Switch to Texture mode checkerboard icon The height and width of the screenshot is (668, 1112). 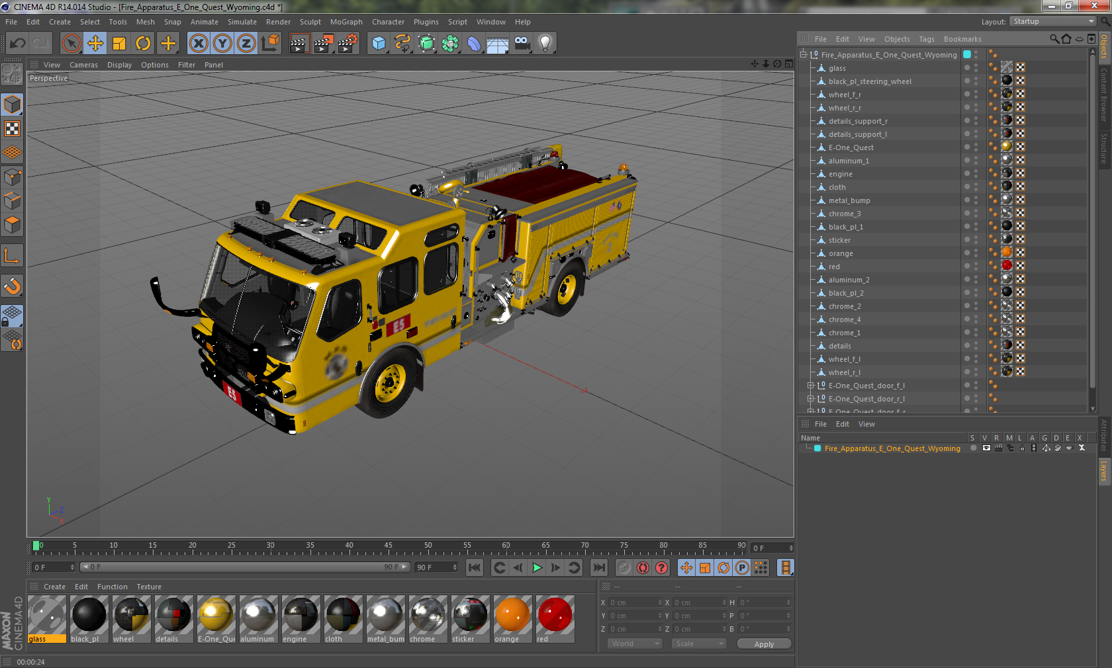tap(12, 129)
